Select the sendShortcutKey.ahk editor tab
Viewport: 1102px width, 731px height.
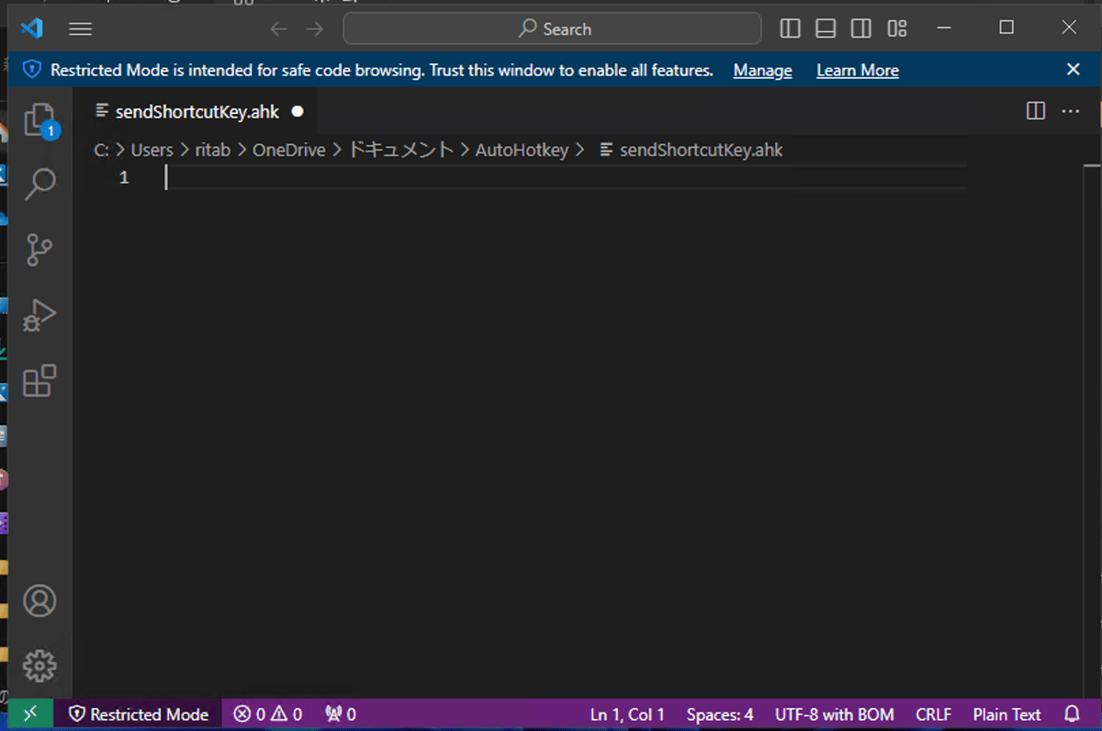pos(197,112)
